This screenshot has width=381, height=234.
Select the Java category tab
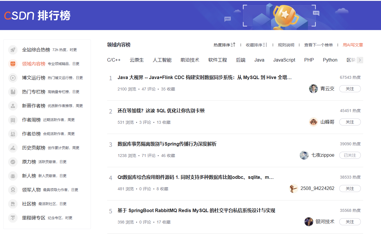pos(259,60)
